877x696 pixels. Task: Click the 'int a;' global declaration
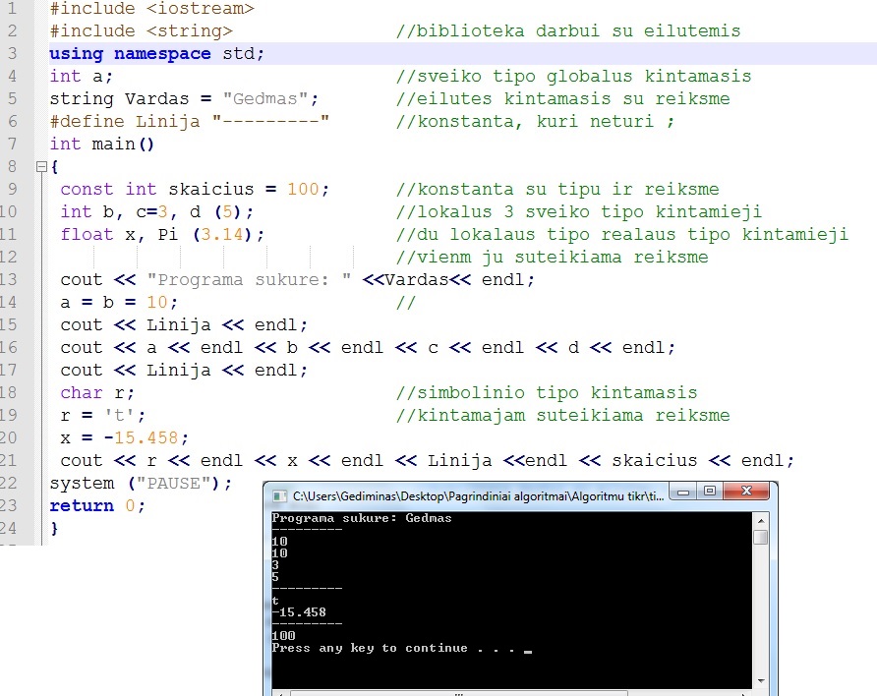pyautogui.click(x=81, y=76)
